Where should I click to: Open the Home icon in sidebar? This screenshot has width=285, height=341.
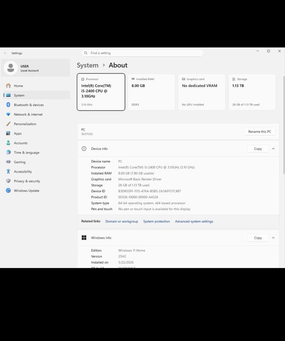pos(8,86)
